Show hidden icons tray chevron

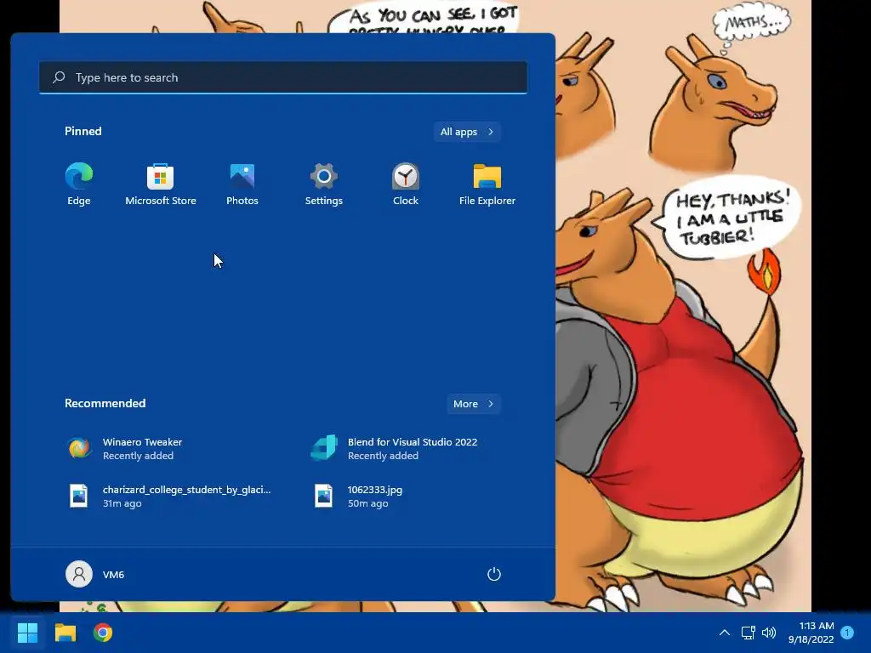click(725, 633)
